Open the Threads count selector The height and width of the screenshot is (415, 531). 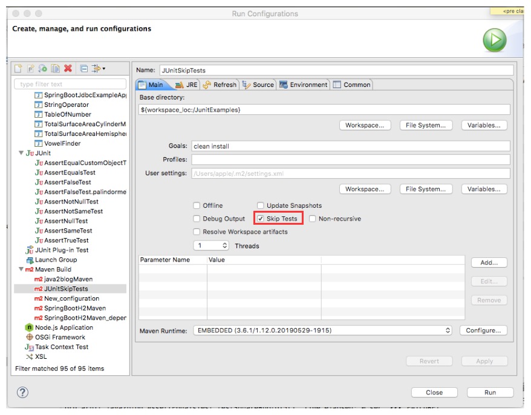coord(211,245)
